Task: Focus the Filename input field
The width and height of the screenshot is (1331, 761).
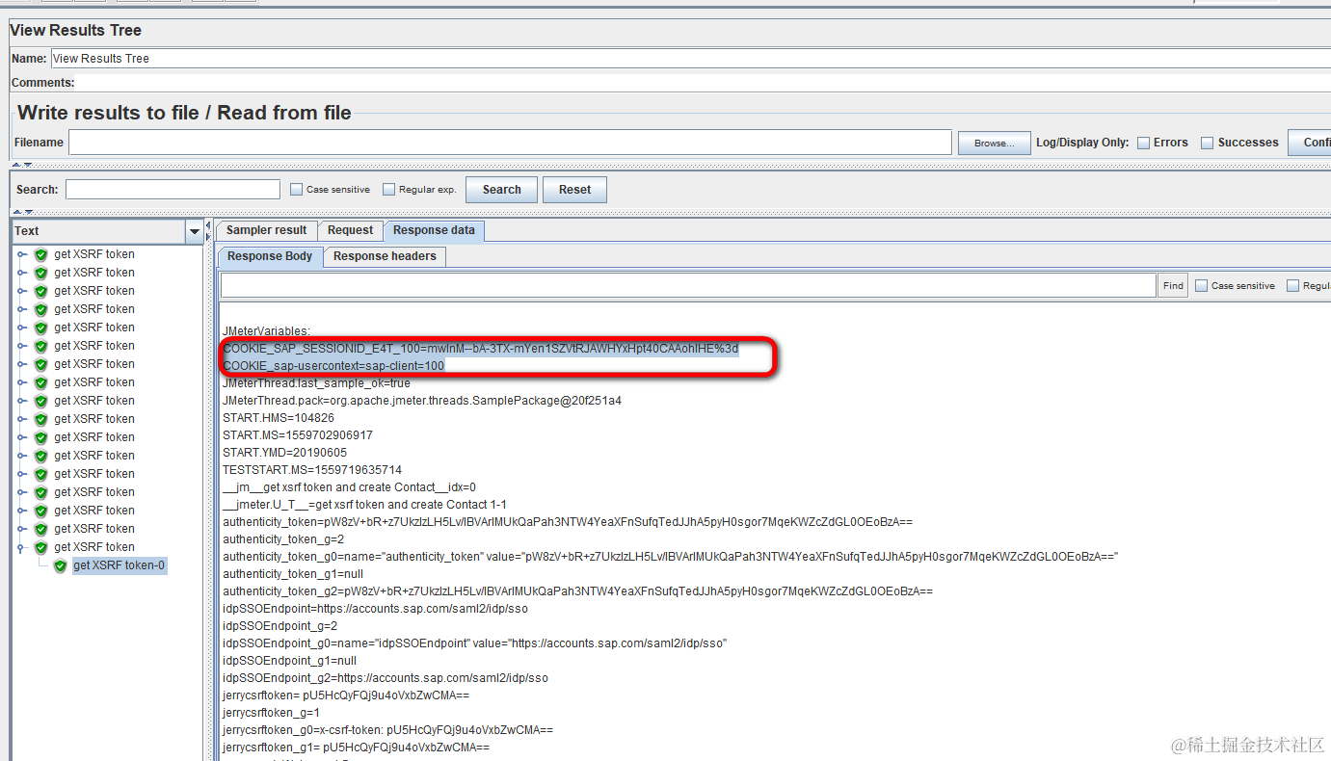Action: [510, 143]
